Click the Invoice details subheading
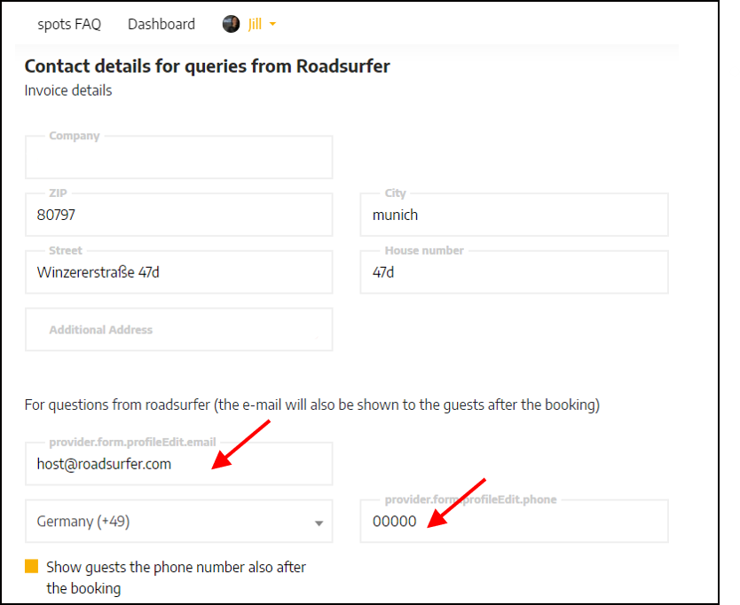 point(68,90)
